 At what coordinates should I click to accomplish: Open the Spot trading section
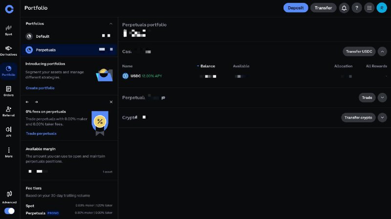tap(9, 30)
